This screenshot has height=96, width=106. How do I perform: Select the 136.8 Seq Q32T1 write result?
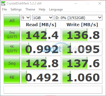coord(82,35)
